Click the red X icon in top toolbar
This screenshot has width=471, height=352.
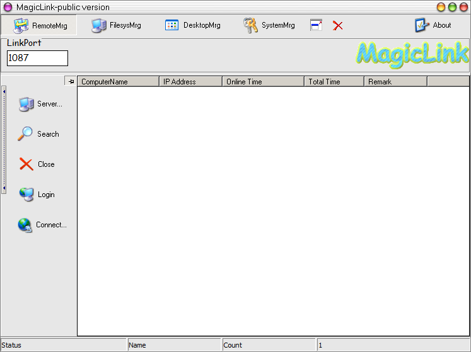tap(338, 25)
